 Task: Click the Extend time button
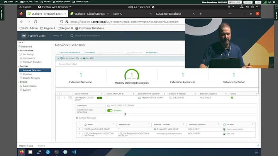point(248,2)
